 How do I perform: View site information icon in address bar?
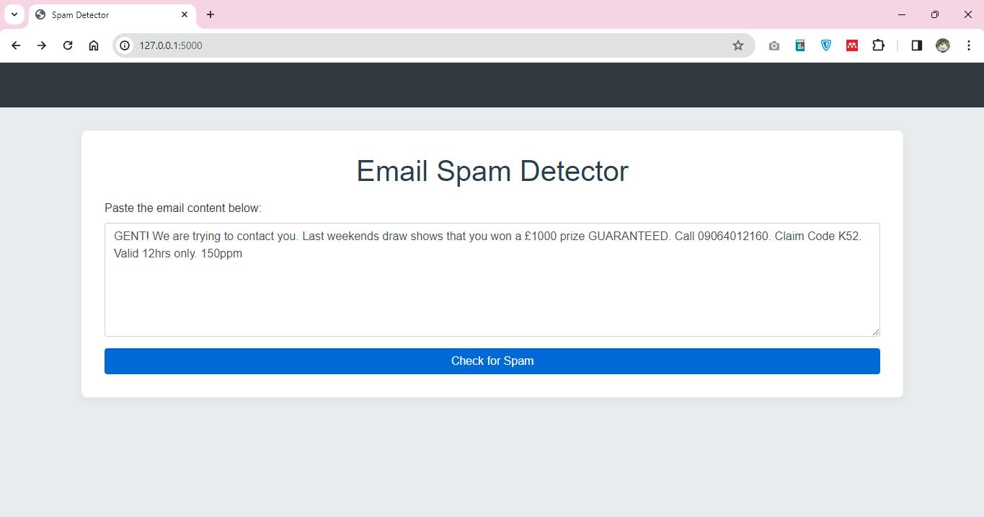125,45
